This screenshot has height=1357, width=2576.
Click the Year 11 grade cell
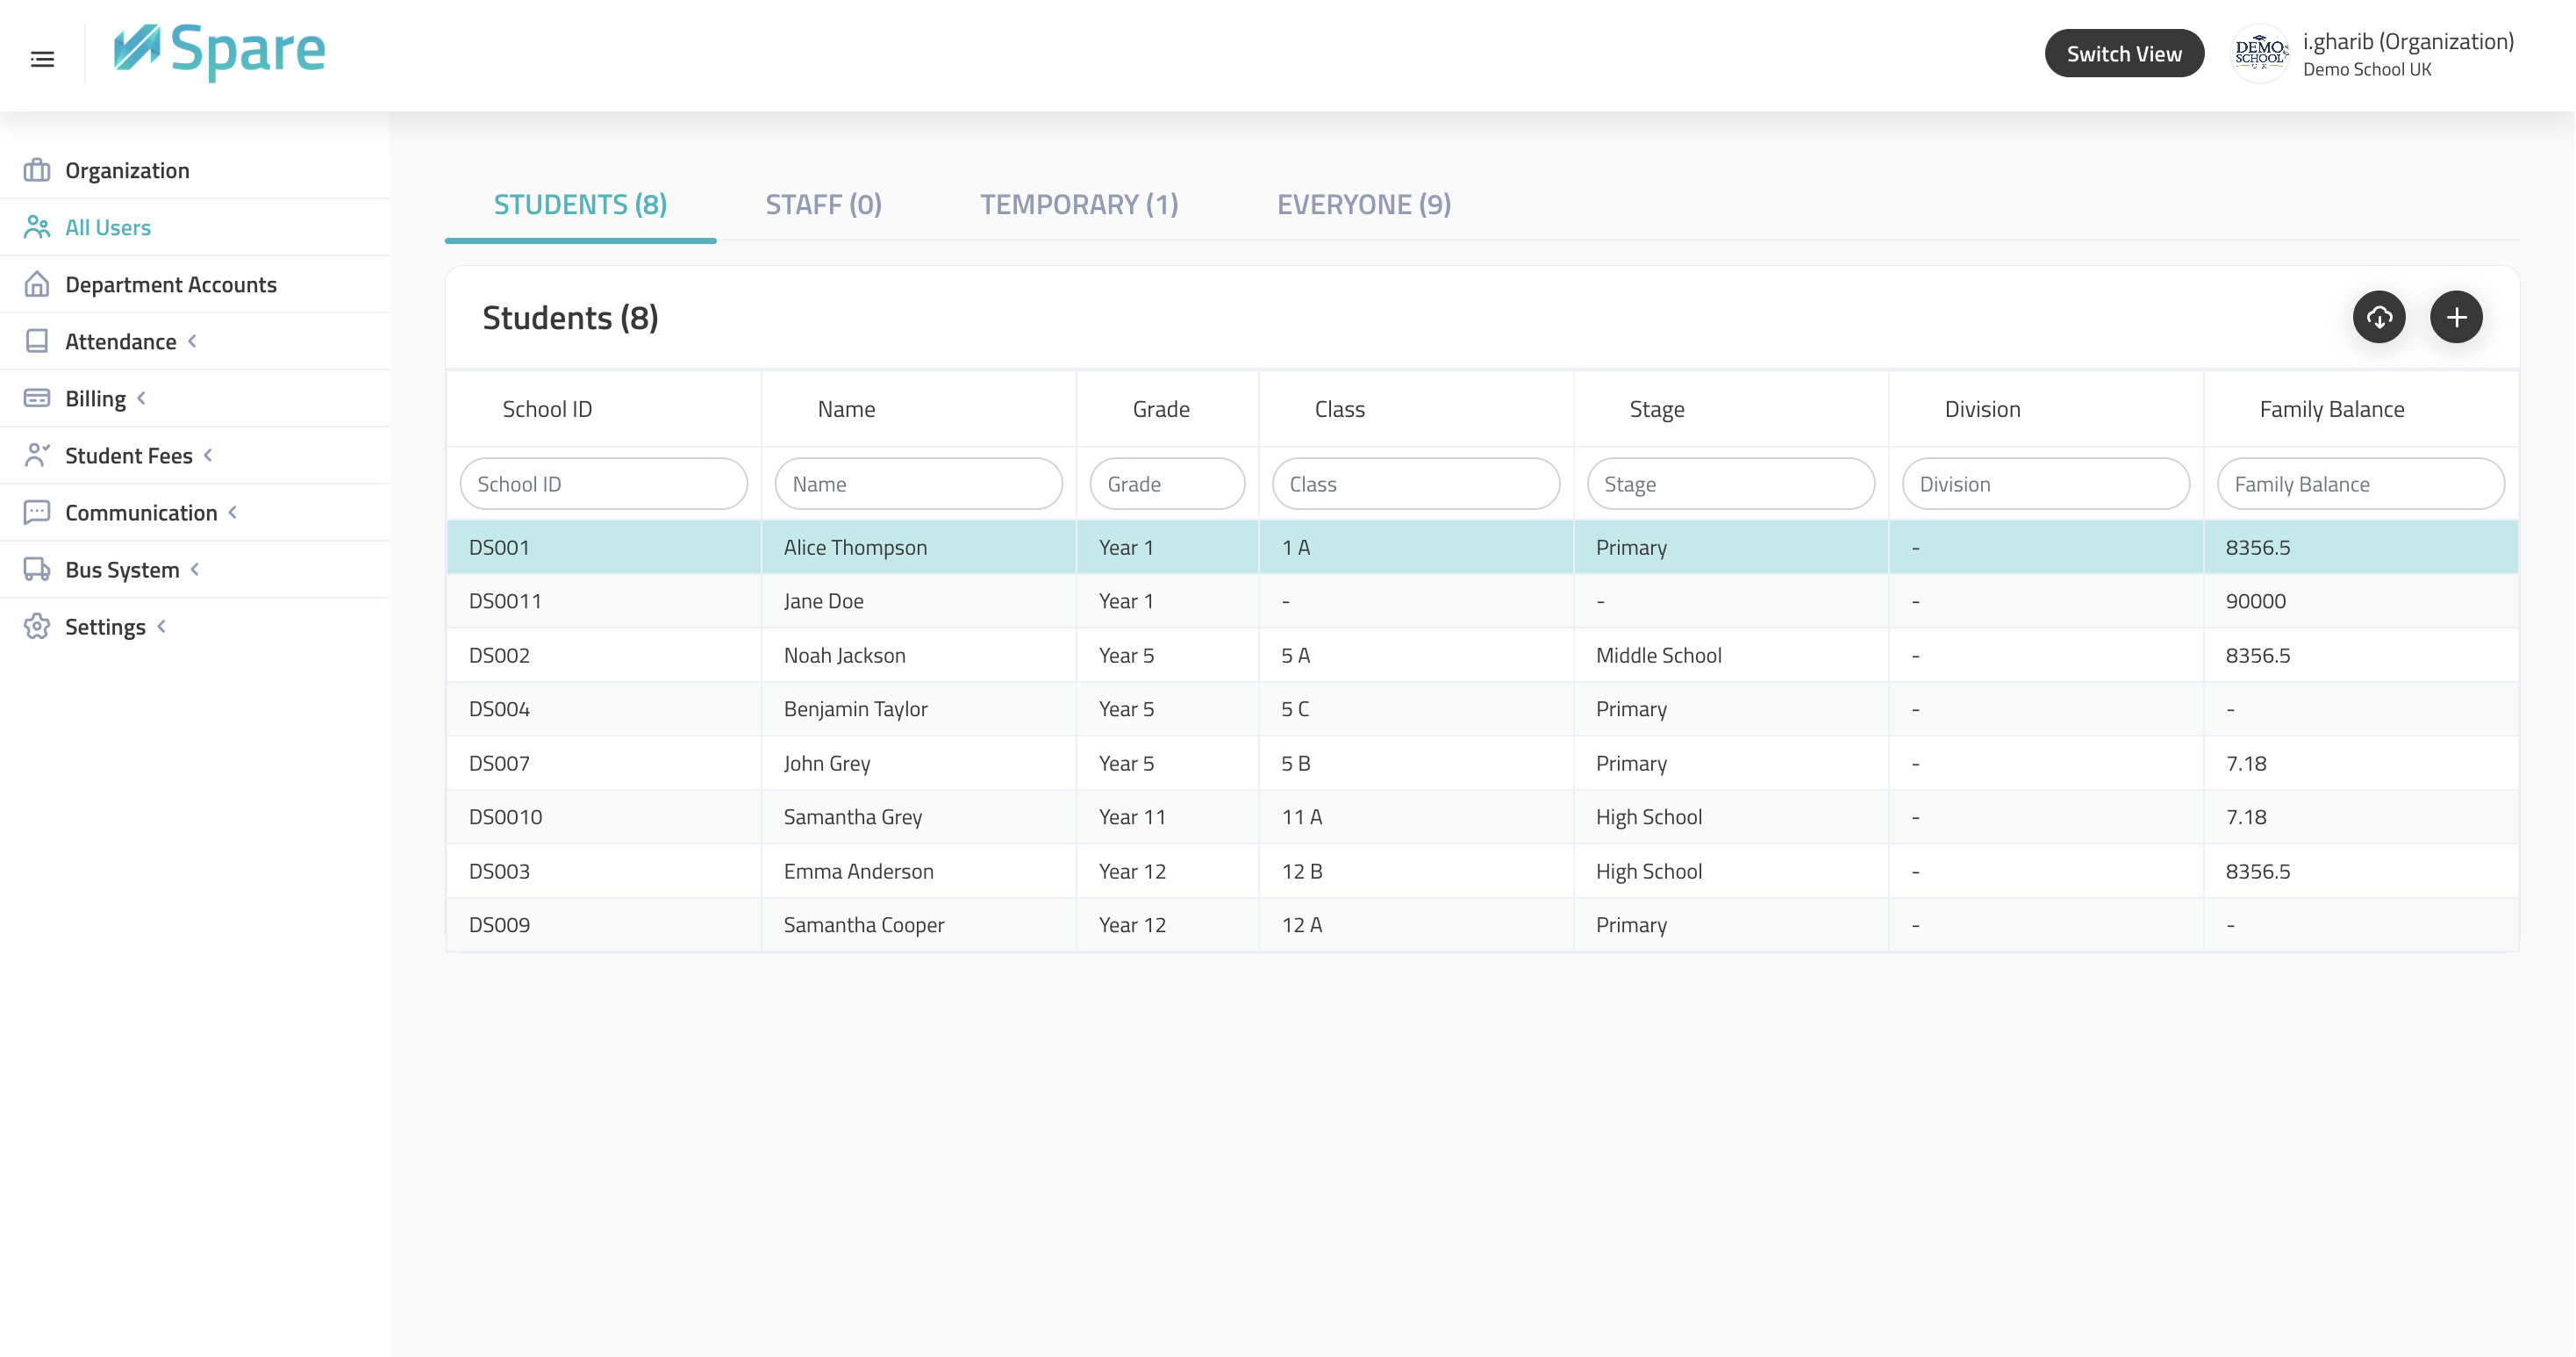pyautogui.click(x=1167, y=817)
